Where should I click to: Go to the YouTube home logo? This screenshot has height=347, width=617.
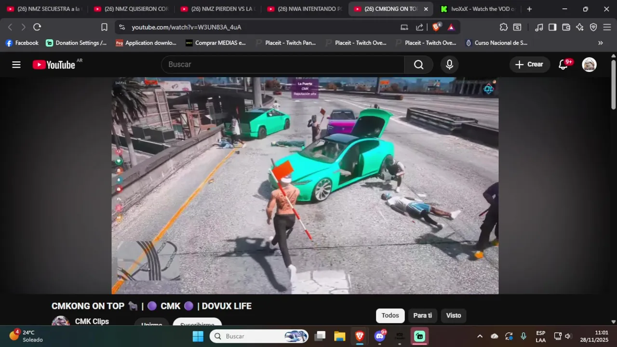point(54,65)
